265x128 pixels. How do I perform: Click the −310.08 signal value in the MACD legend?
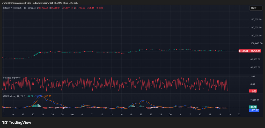point(47,96)
